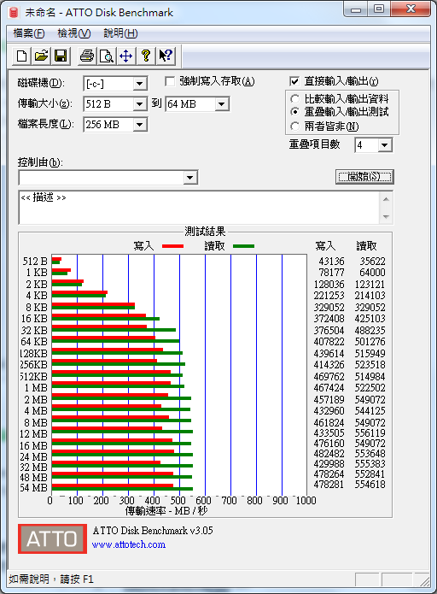The height and width of the screenshot is (594, 437).
Task: Click the New document toolbar icon
Action: tap(22, 56)
